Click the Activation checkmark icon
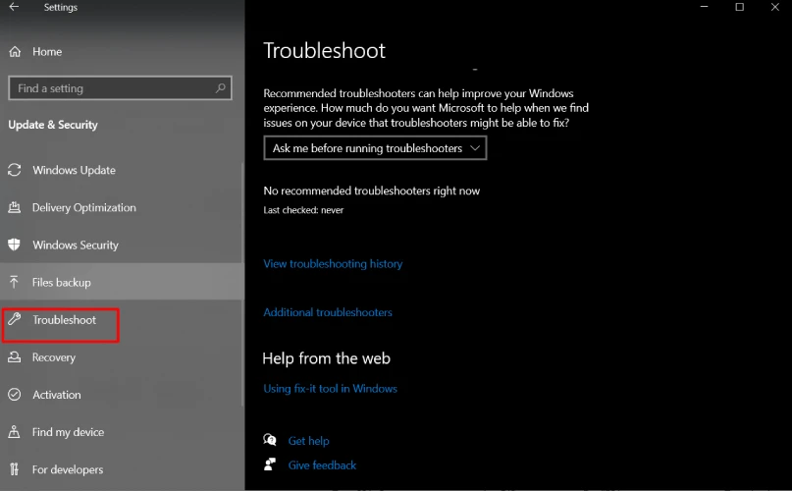Image resolution: width=792 pixels, height=491 pixels. (14, 395)
